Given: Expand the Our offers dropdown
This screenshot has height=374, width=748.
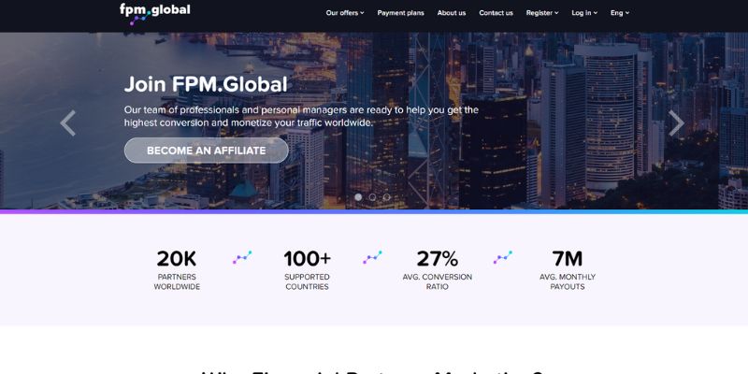Looking at the screenshot, I should click(345, 13).
